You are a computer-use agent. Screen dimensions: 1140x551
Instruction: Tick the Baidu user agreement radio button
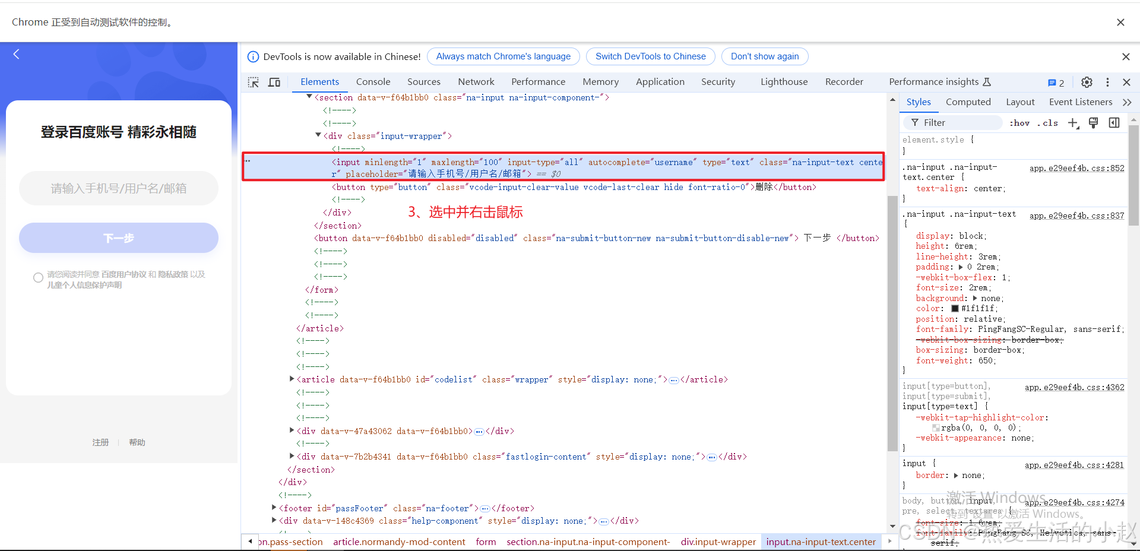click(38, 277)
